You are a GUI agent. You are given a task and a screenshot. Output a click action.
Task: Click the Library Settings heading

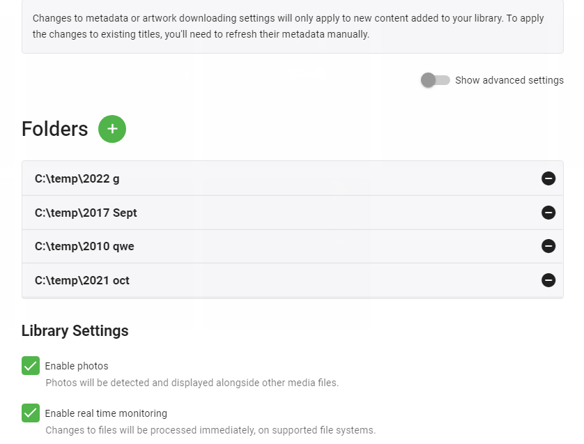(75, 330)
